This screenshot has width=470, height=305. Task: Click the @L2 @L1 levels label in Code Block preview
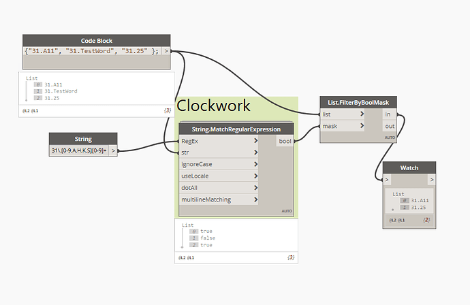click(30, 111)
